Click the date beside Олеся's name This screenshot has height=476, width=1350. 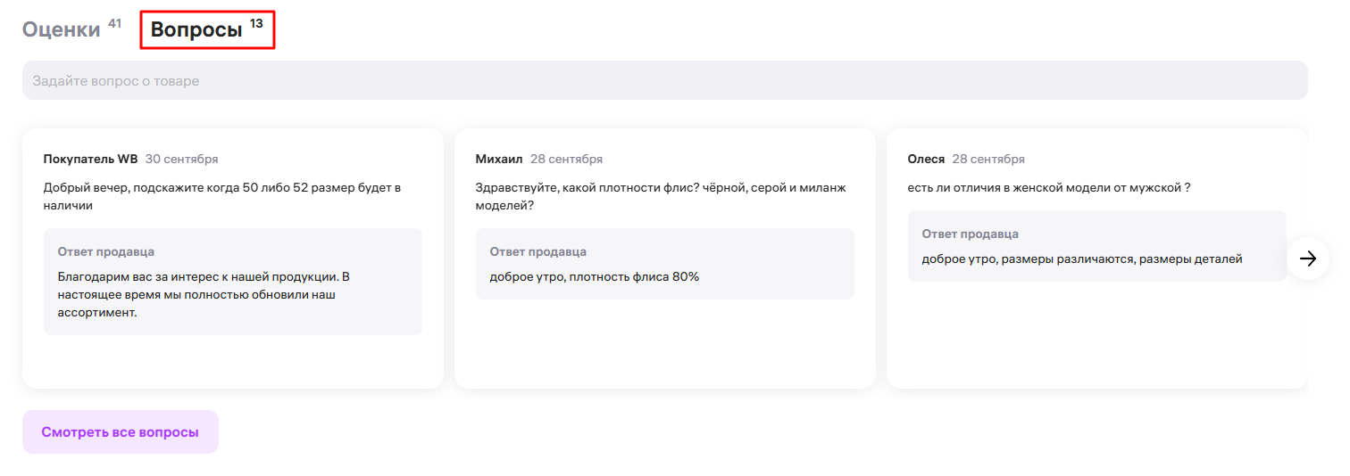(988, 160)
